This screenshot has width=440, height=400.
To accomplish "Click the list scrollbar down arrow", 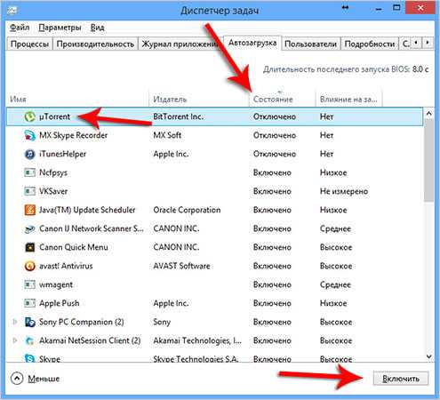I will pyautogui.click(x=428, y=356).
